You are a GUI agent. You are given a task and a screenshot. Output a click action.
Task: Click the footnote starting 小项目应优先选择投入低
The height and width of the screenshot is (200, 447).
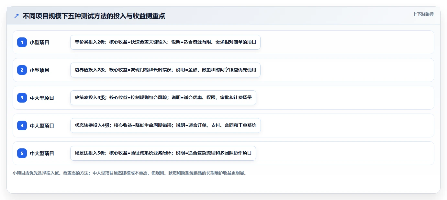[130, 173]
